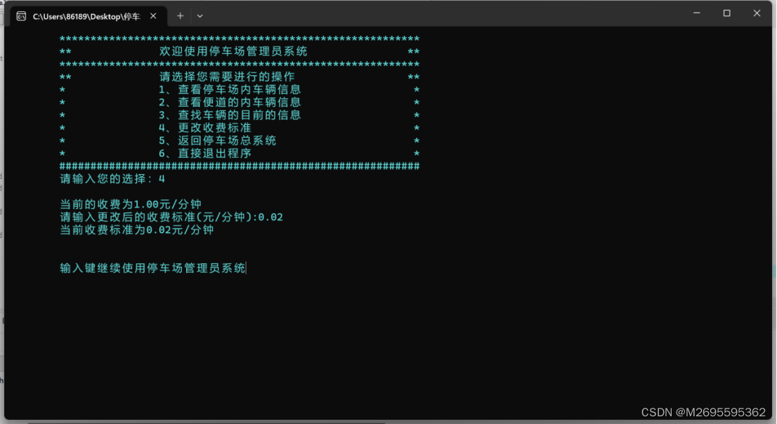Image resolution: width=777 pixels, height=424 pixels.
Task: Click the title 欢迎使用停车场管理员系统
Action: click(x=233, y=51)
